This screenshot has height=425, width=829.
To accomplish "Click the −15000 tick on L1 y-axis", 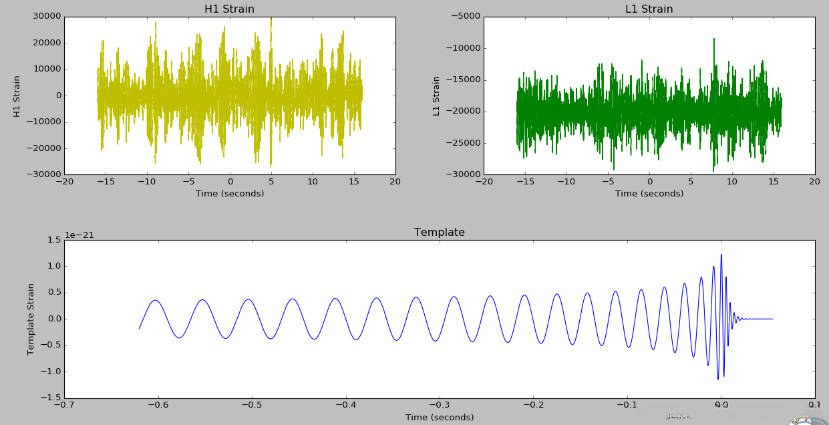I will point(462,80).
